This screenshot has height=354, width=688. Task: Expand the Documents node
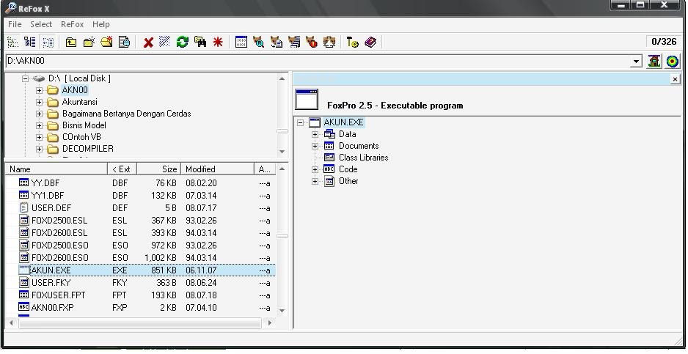[315, 146]
